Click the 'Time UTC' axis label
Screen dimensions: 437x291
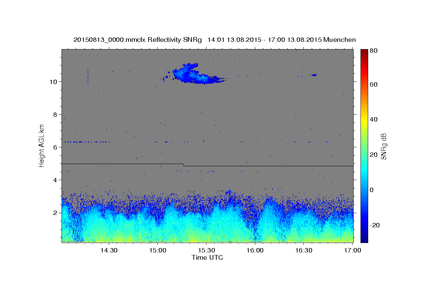click(207, 258)
